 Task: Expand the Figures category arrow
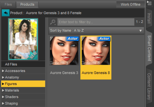(x=3, y=84)
